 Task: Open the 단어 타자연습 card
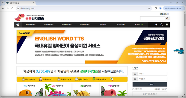click(x=86, y=89)
